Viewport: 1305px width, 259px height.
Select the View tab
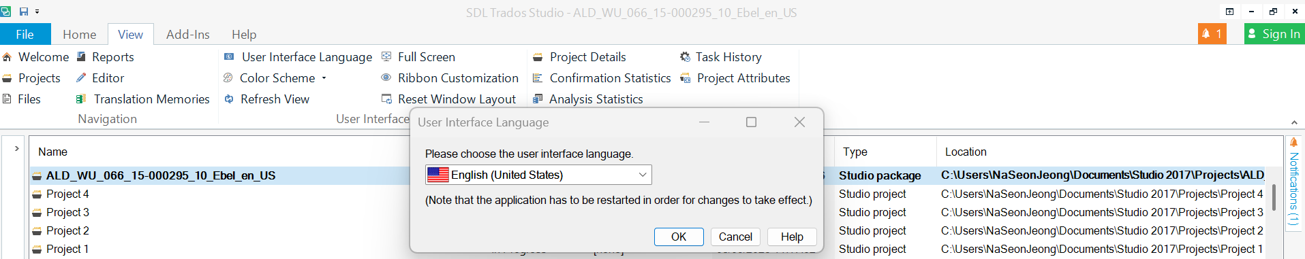130,34
